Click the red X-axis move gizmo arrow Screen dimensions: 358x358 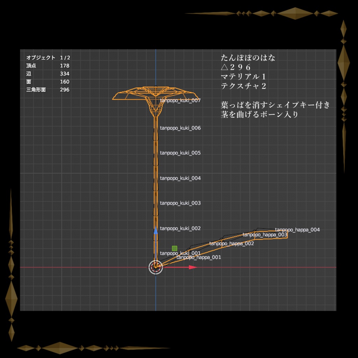tap(193, 267)
